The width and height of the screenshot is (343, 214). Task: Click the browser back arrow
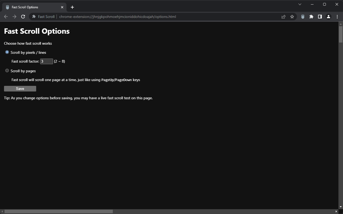[x=6, y=17]
